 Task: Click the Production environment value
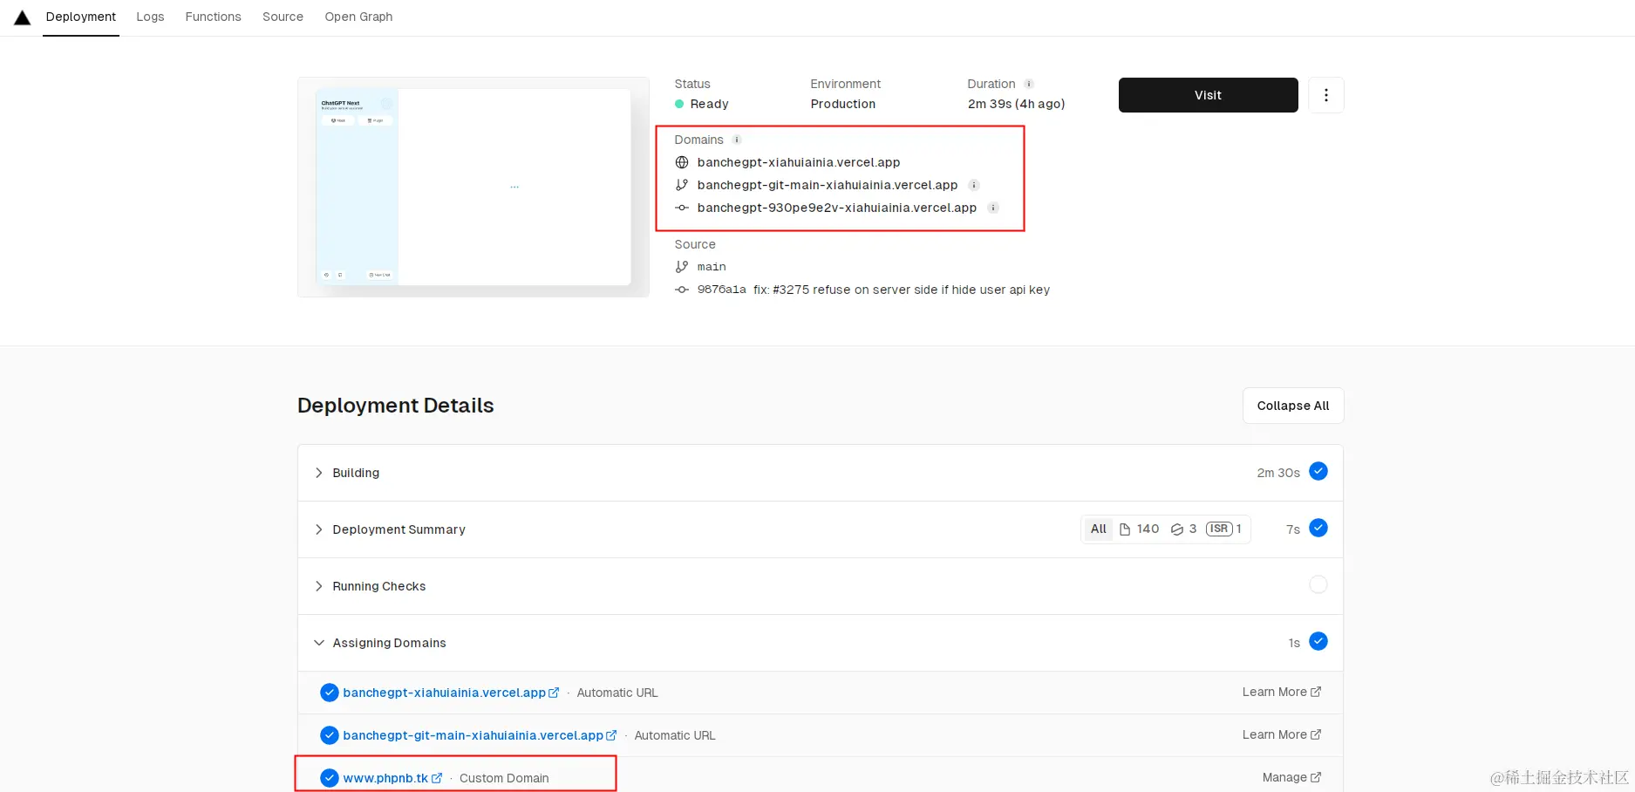tap(843, 104)
